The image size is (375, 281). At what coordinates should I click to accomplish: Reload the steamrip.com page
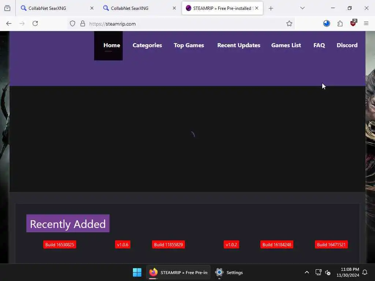[x=35, y=23]
